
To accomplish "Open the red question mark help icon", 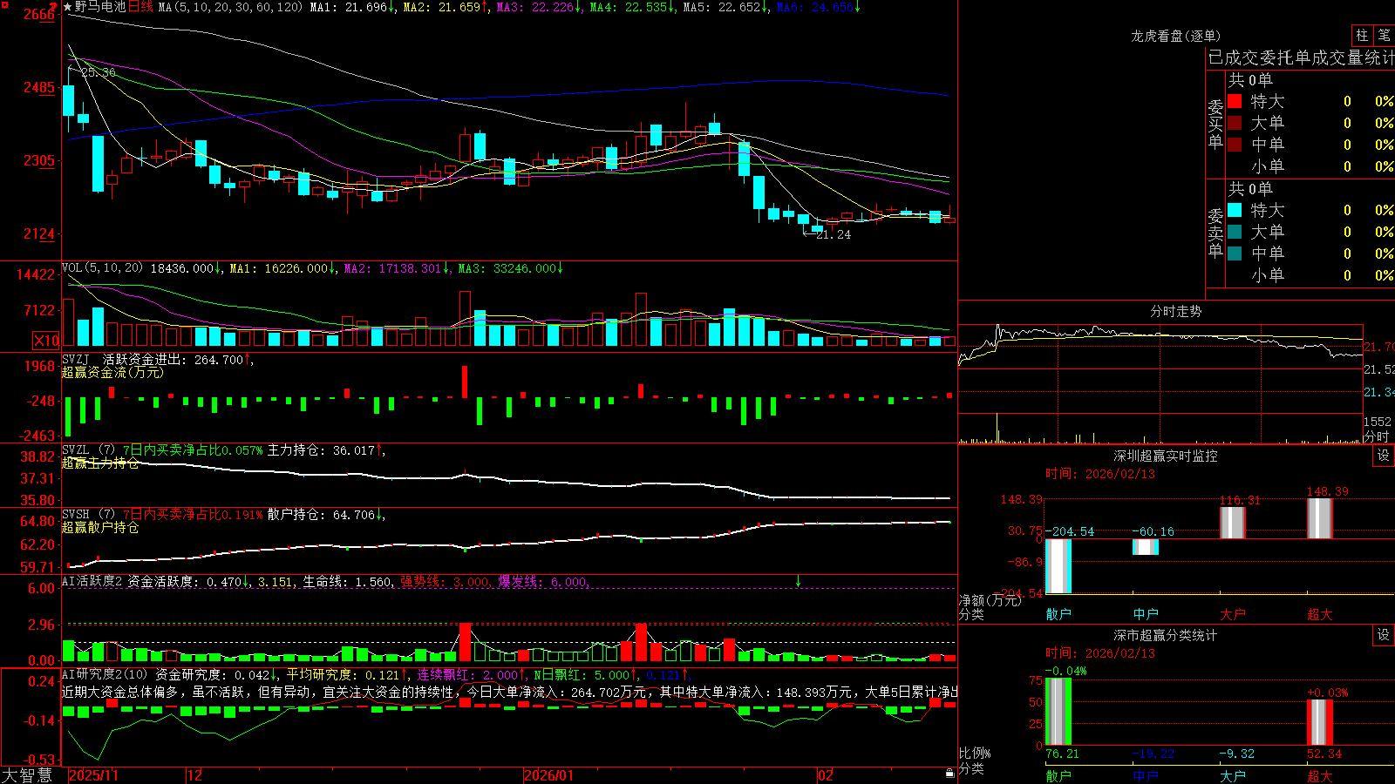I will click(x=53, y=5).
